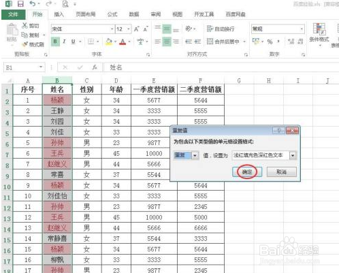Viewport: 339px width, 273px height.
Task: Click the Paste clipboard icon
Action: pyautogui.click(x=12, y=30)
